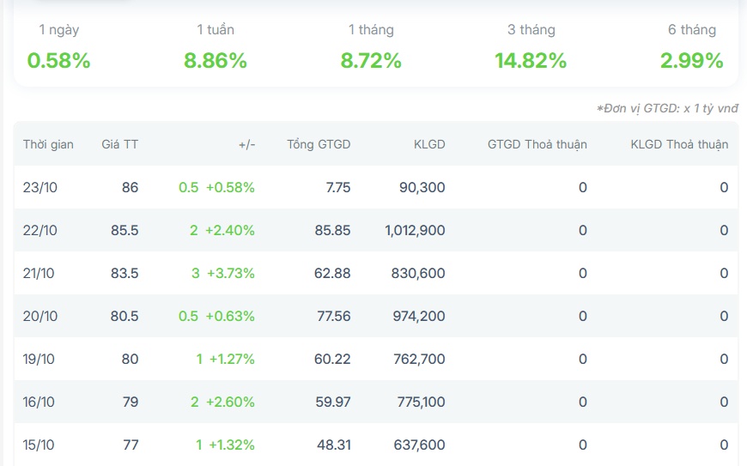Select the '1 ngày' period label
The width and height of the screenshot is (747, 466).
point(59,30)
